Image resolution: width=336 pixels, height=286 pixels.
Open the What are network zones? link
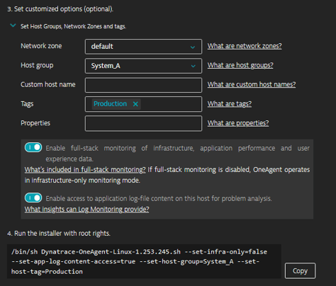(245, 46)
